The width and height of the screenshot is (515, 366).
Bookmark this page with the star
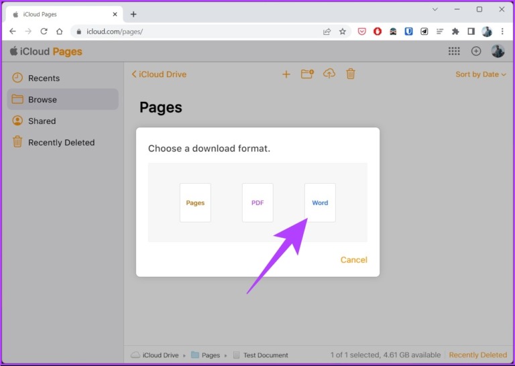(343, 32)
